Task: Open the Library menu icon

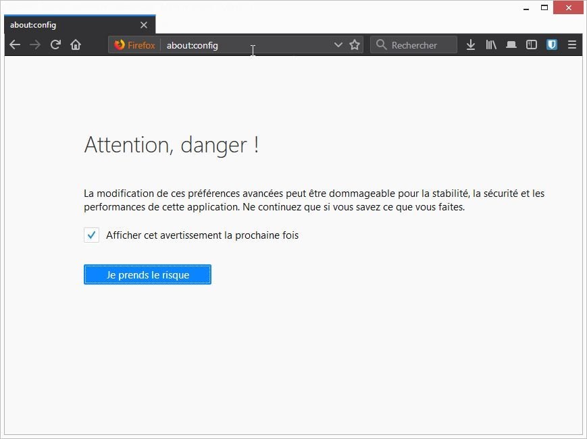Action: 491,45
